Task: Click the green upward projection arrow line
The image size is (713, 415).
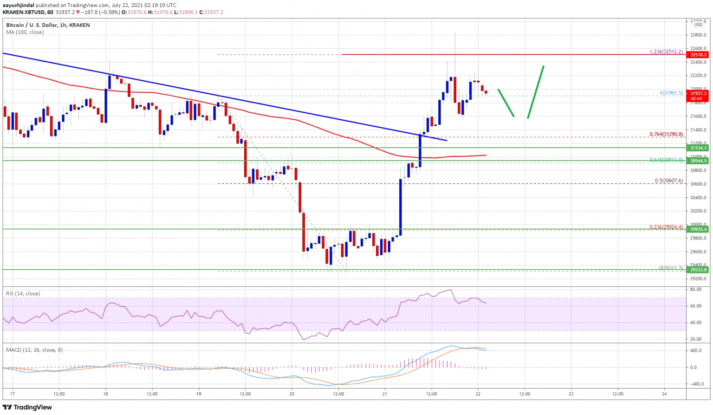Action: 536,92
